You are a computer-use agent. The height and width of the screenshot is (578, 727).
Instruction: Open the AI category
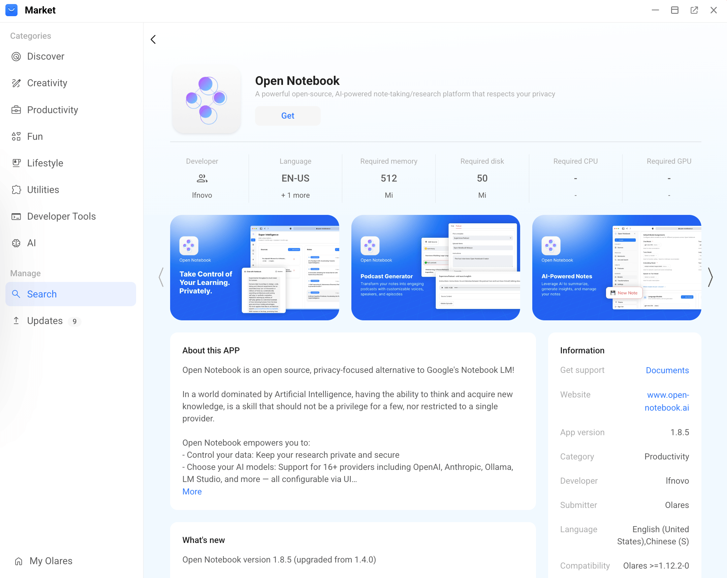[x=71, y=243]
